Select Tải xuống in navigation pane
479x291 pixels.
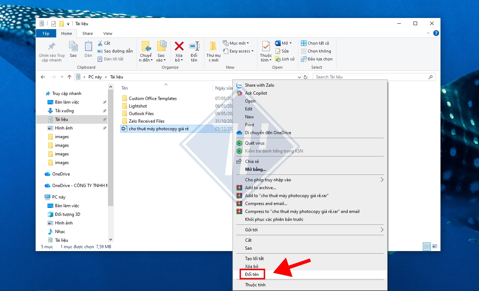(x=64, y=111)
